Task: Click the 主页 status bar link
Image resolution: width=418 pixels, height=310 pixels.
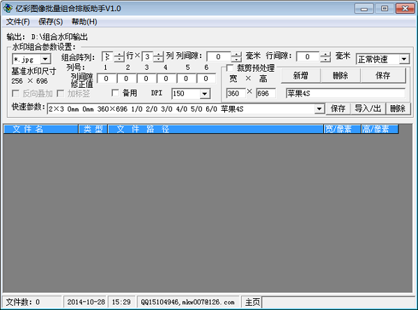Action: tap(252, 302)
